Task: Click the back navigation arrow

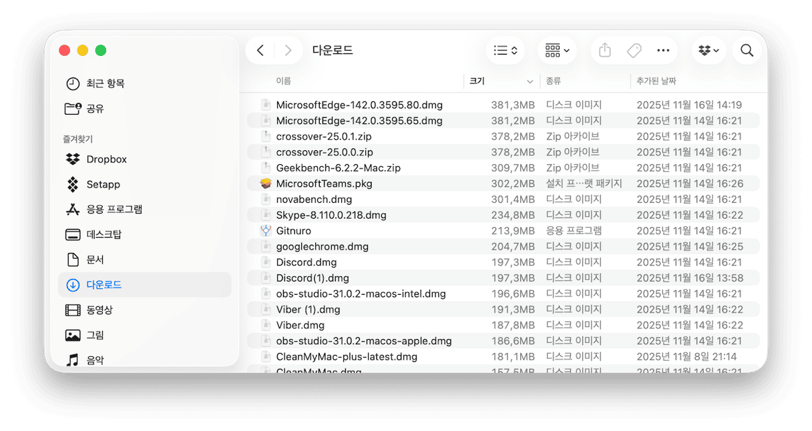Action: click(260, 51)
